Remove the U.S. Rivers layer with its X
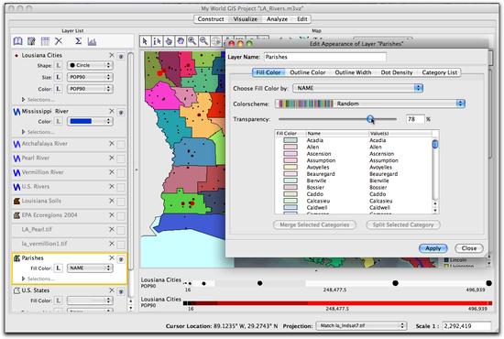 [112, 186]
